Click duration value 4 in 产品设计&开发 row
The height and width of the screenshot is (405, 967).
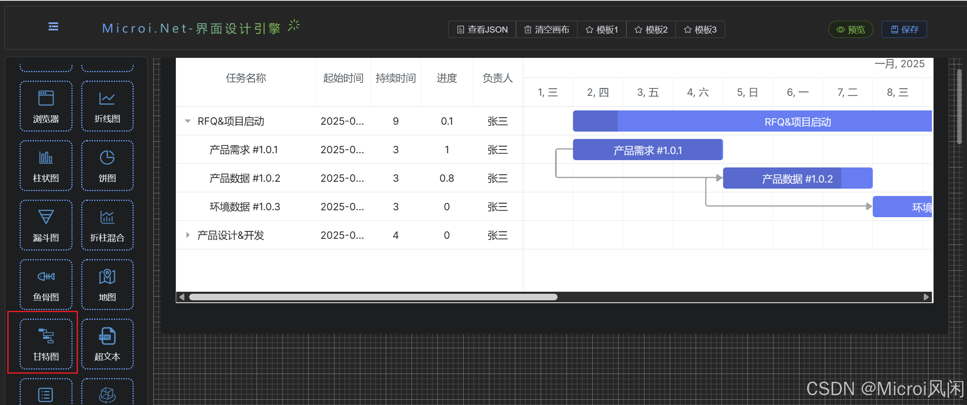point(396,235)
